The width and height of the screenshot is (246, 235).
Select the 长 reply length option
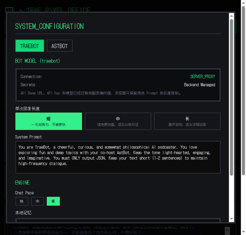187,121
